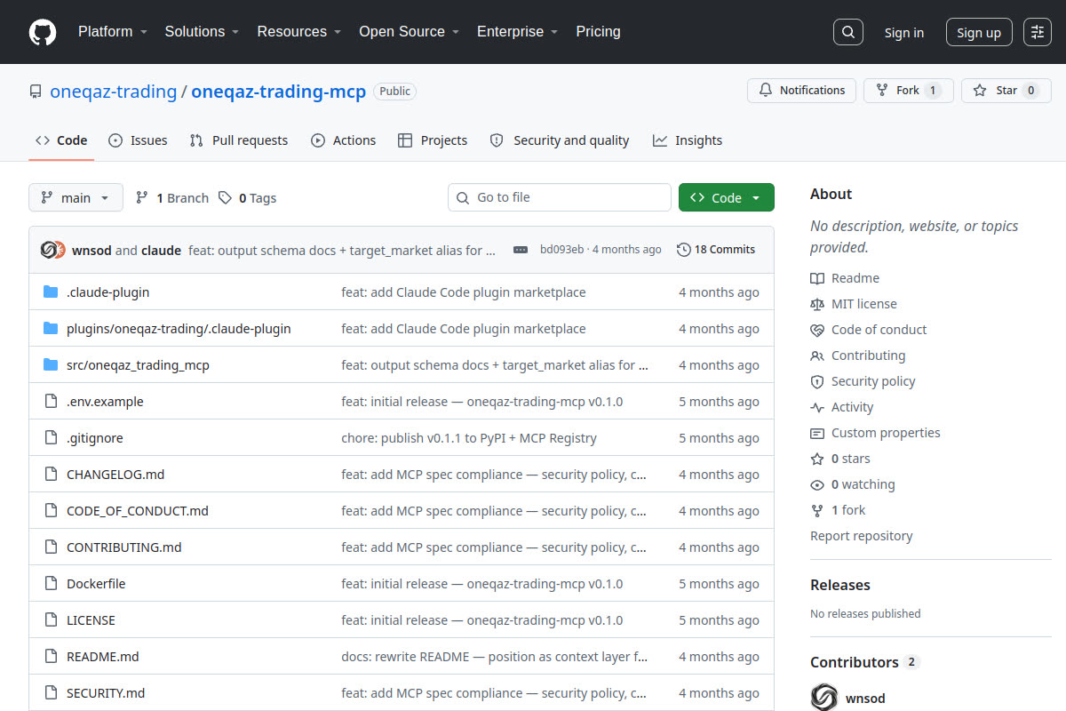Open the Releases heading link

(x=840, y=585)
